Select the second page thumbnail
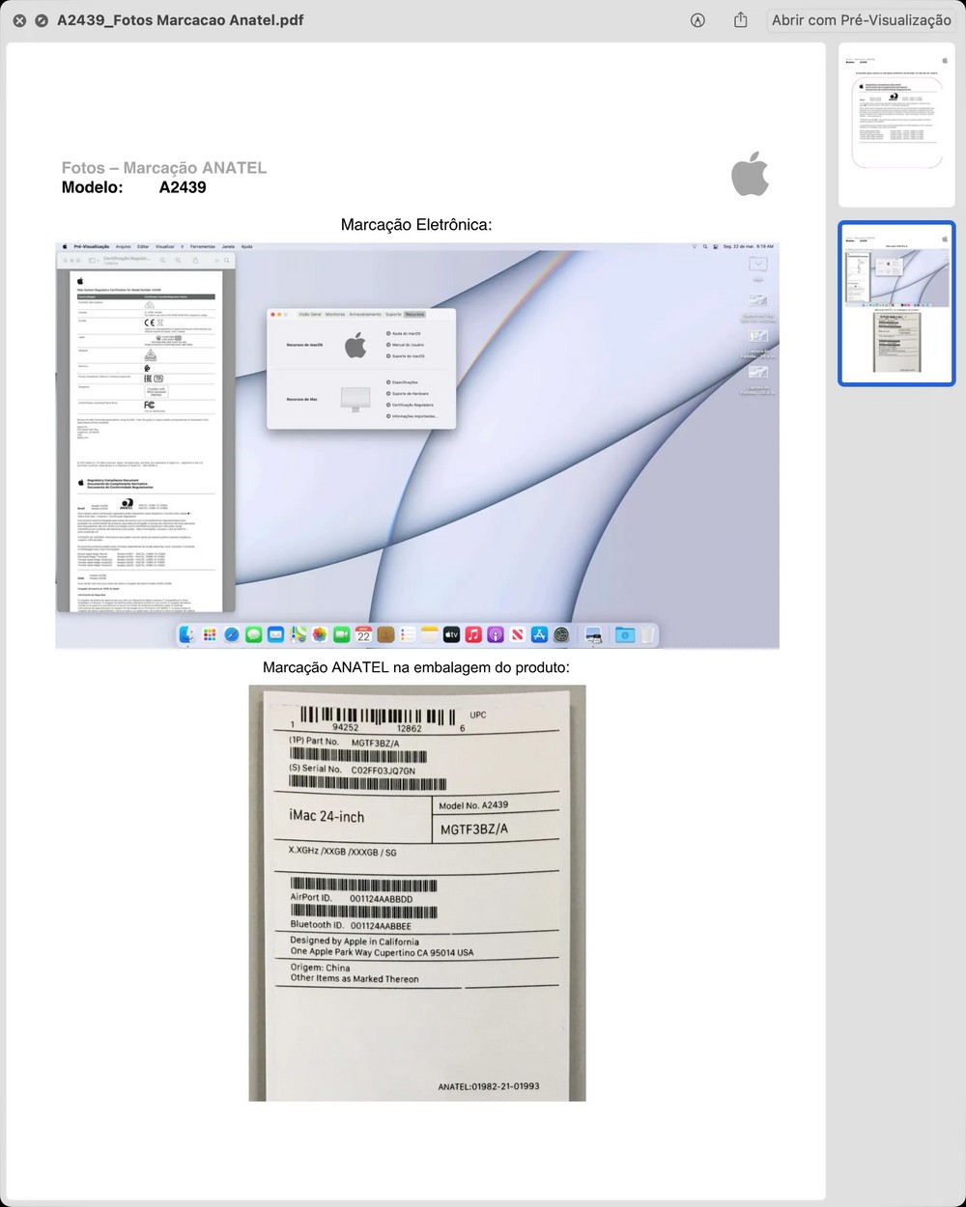This screenshot has height=1207, width=966. (896, 303)
